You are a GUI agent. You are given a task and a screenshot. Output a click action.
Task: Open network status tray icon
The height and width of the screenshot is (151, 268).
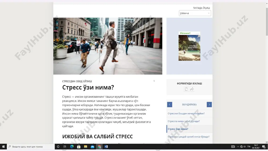click(241, 146)
